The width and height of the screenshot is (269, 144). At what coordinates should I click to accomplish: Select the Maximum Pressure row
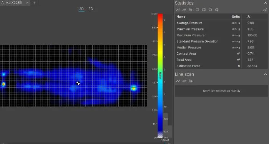(x=221, y=35)
